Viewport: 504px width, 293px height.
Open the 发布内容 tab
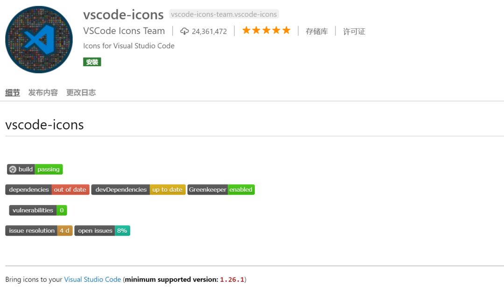click(x=43, y=93)
